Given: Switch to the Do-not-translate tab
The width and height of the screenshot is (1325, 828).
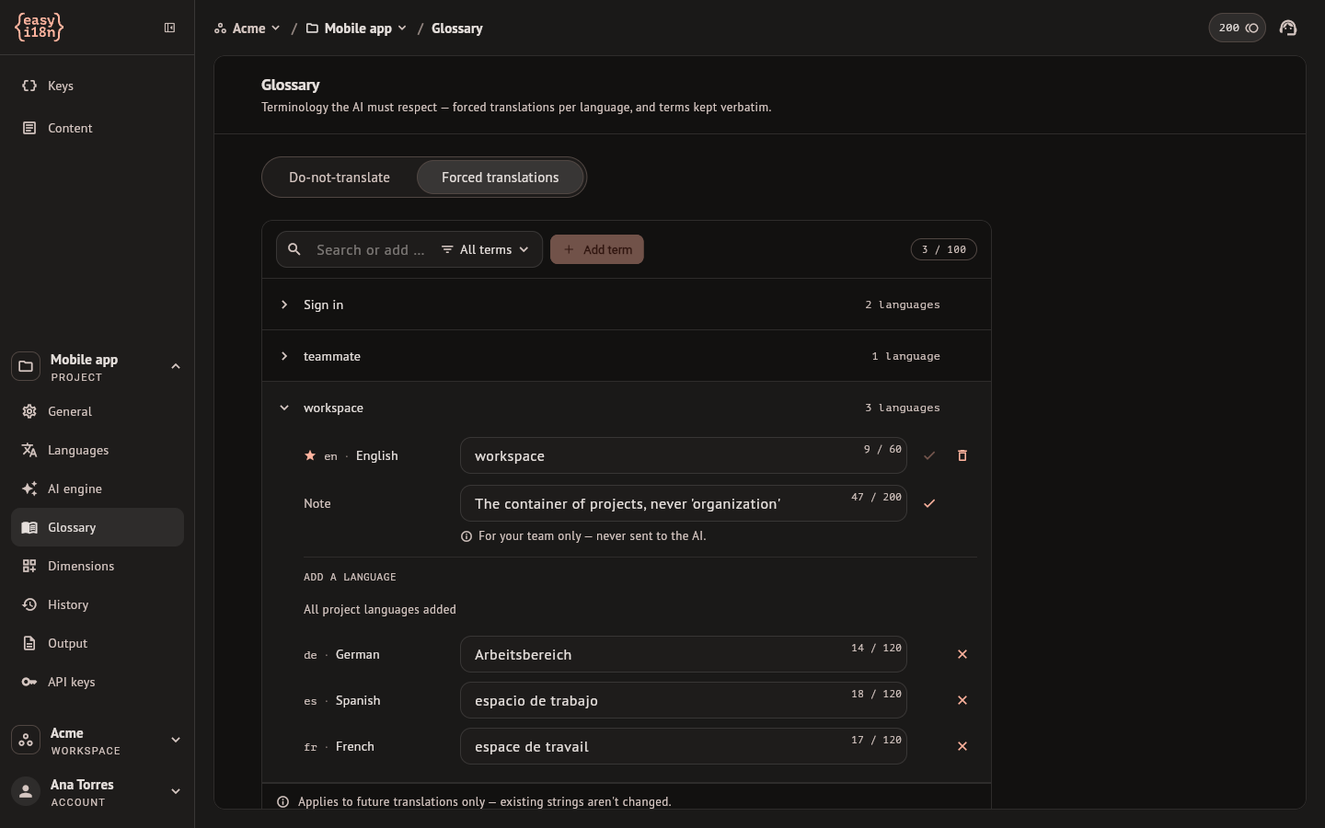Looking at the screenshot, I should coord(340,178).
